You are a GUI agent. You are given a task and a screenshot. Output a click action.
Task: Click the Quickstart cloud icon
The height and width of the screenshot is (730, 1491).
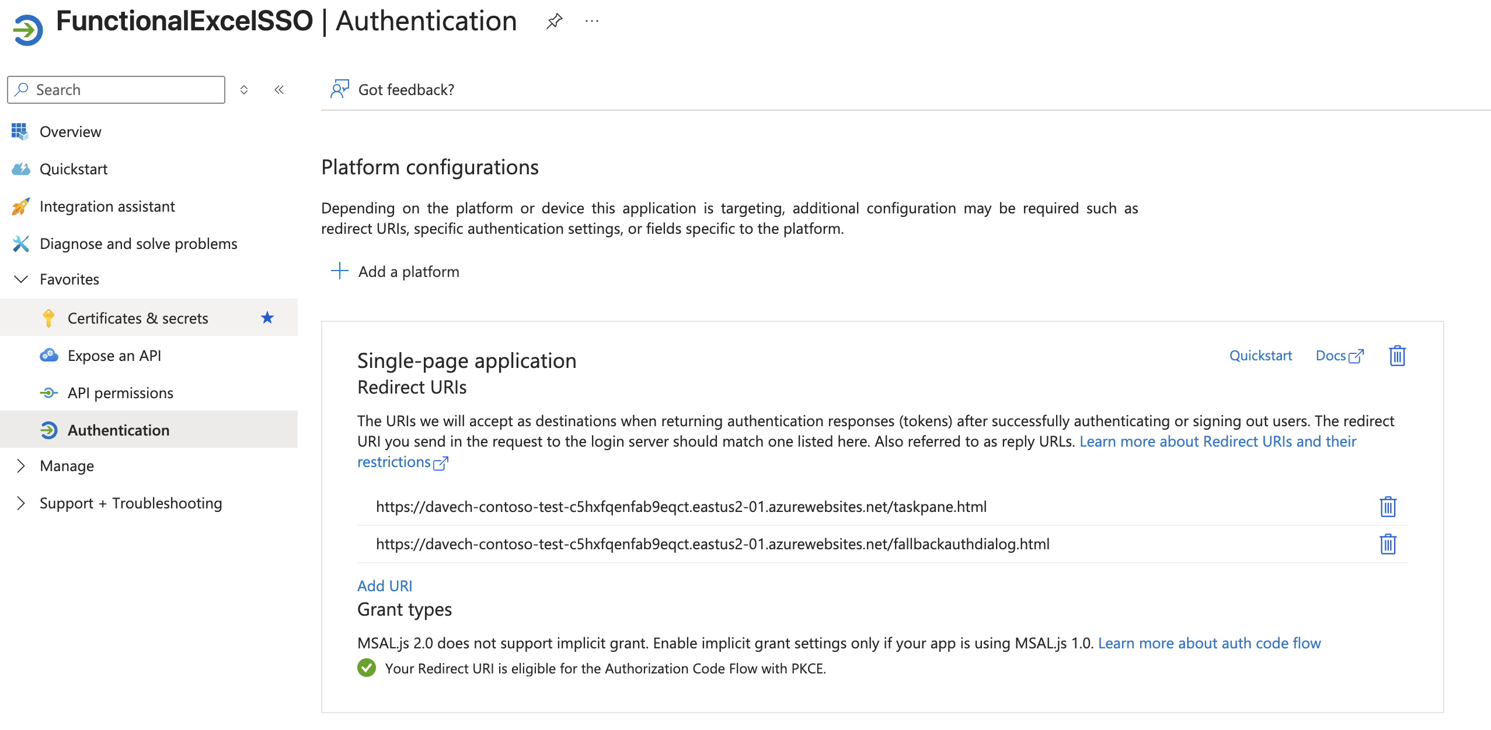pos(21,169)
